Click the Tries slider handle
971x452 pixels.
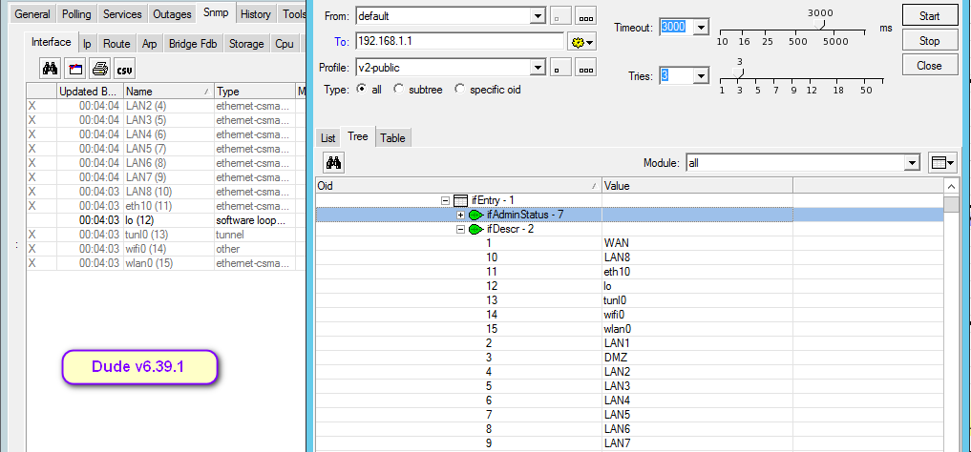click(739, 72)
